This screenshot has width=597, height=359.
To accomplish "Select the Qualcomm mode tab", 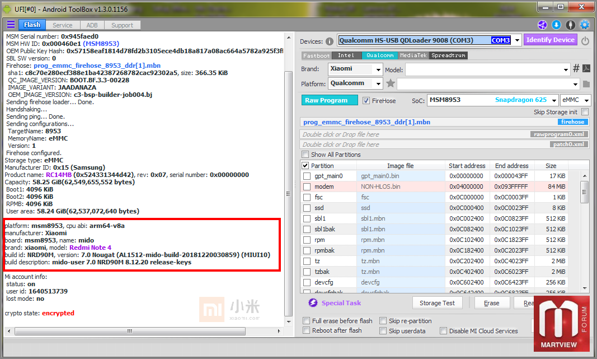I will click(x=379, y=55).
